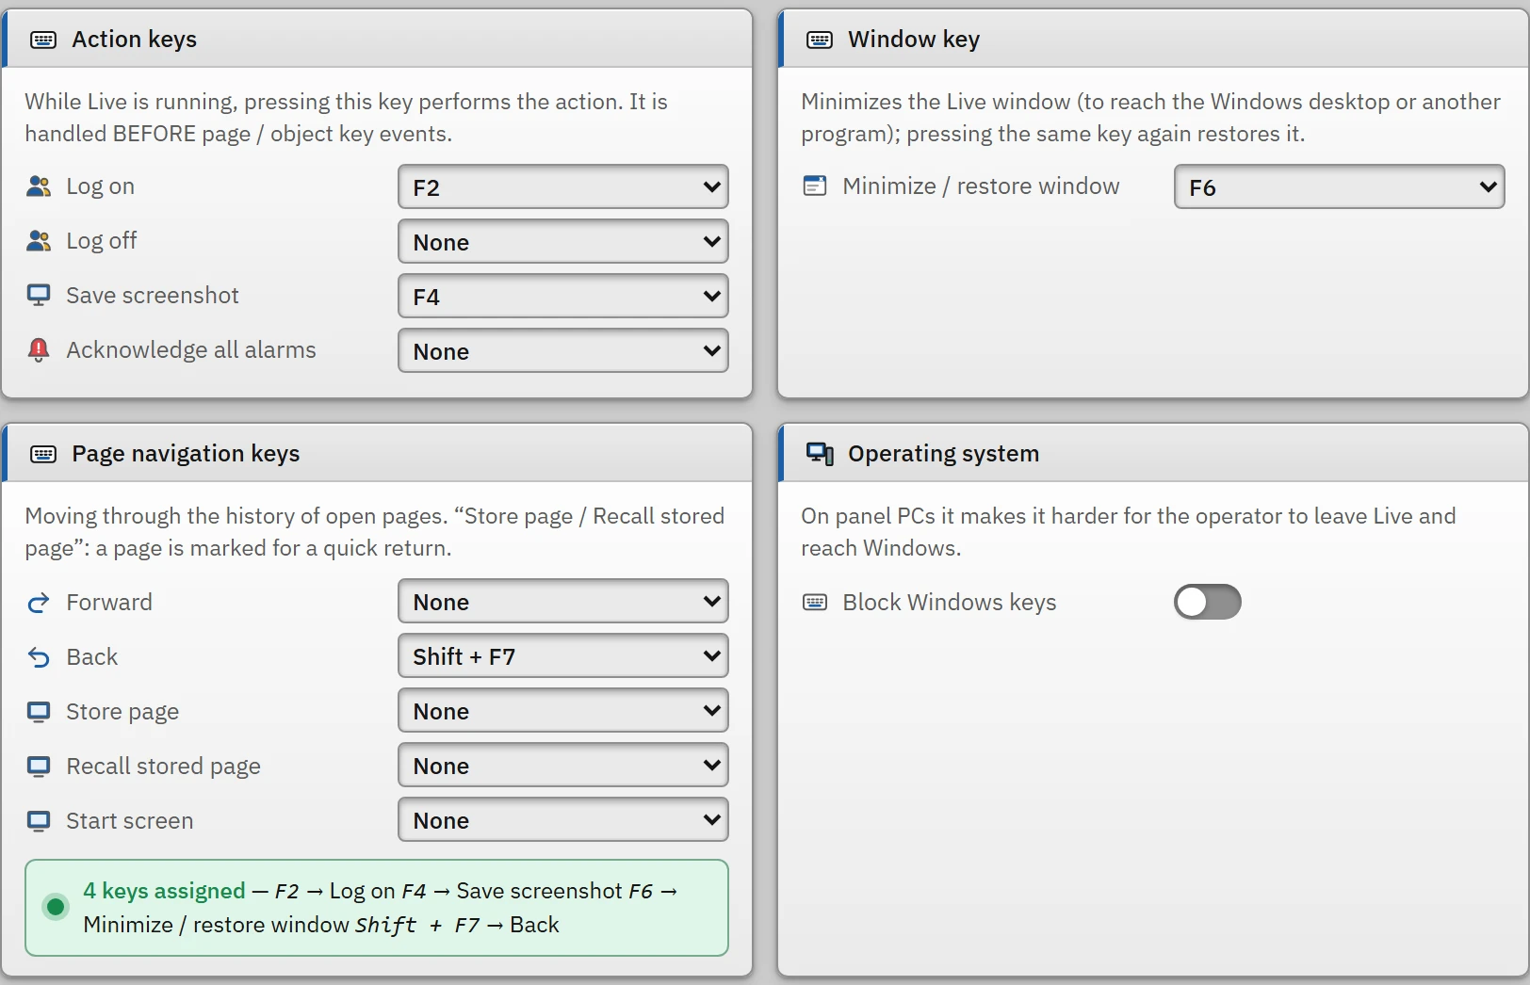Screen dimensions: 1530x985
Task: Click the Log off label
Action: (101, 241)
